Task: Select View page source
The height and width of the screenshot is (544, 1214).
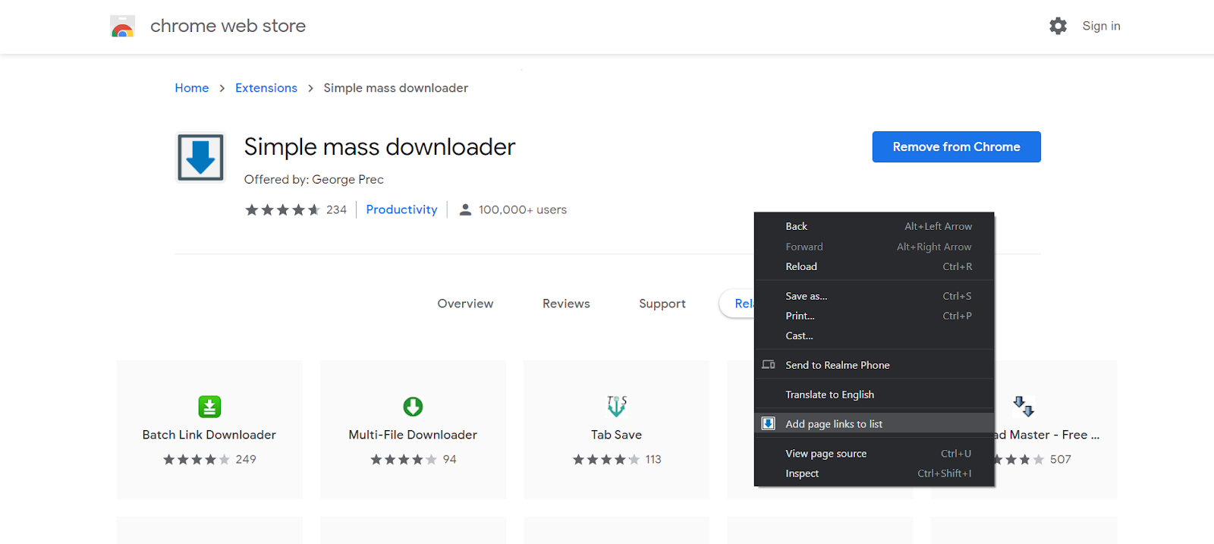Action: (x=874, y=453)
